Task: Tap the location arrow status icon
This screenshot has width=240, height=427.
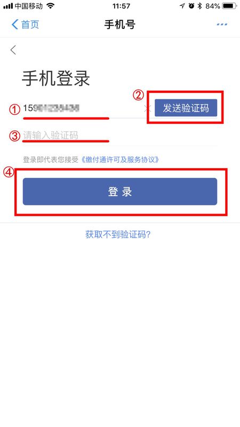Action: pos(182,6)
